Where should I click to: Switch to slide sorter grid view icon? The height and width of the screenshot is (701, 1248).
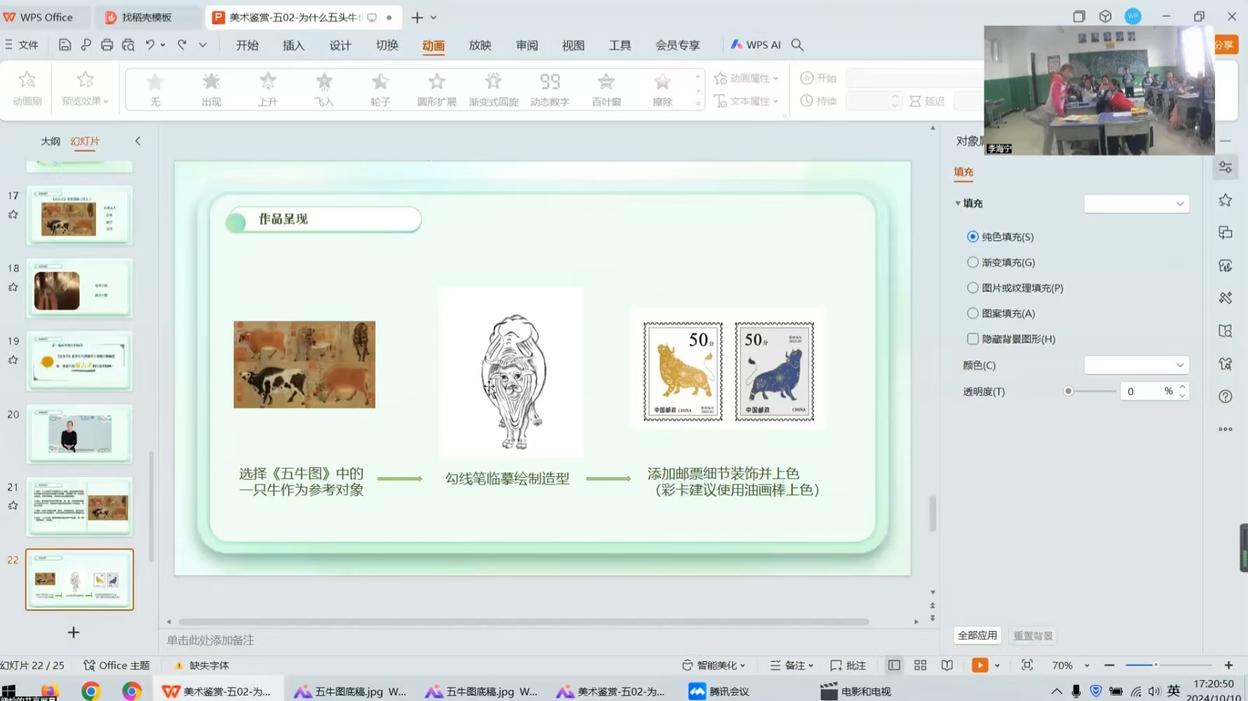coord(920,665)
